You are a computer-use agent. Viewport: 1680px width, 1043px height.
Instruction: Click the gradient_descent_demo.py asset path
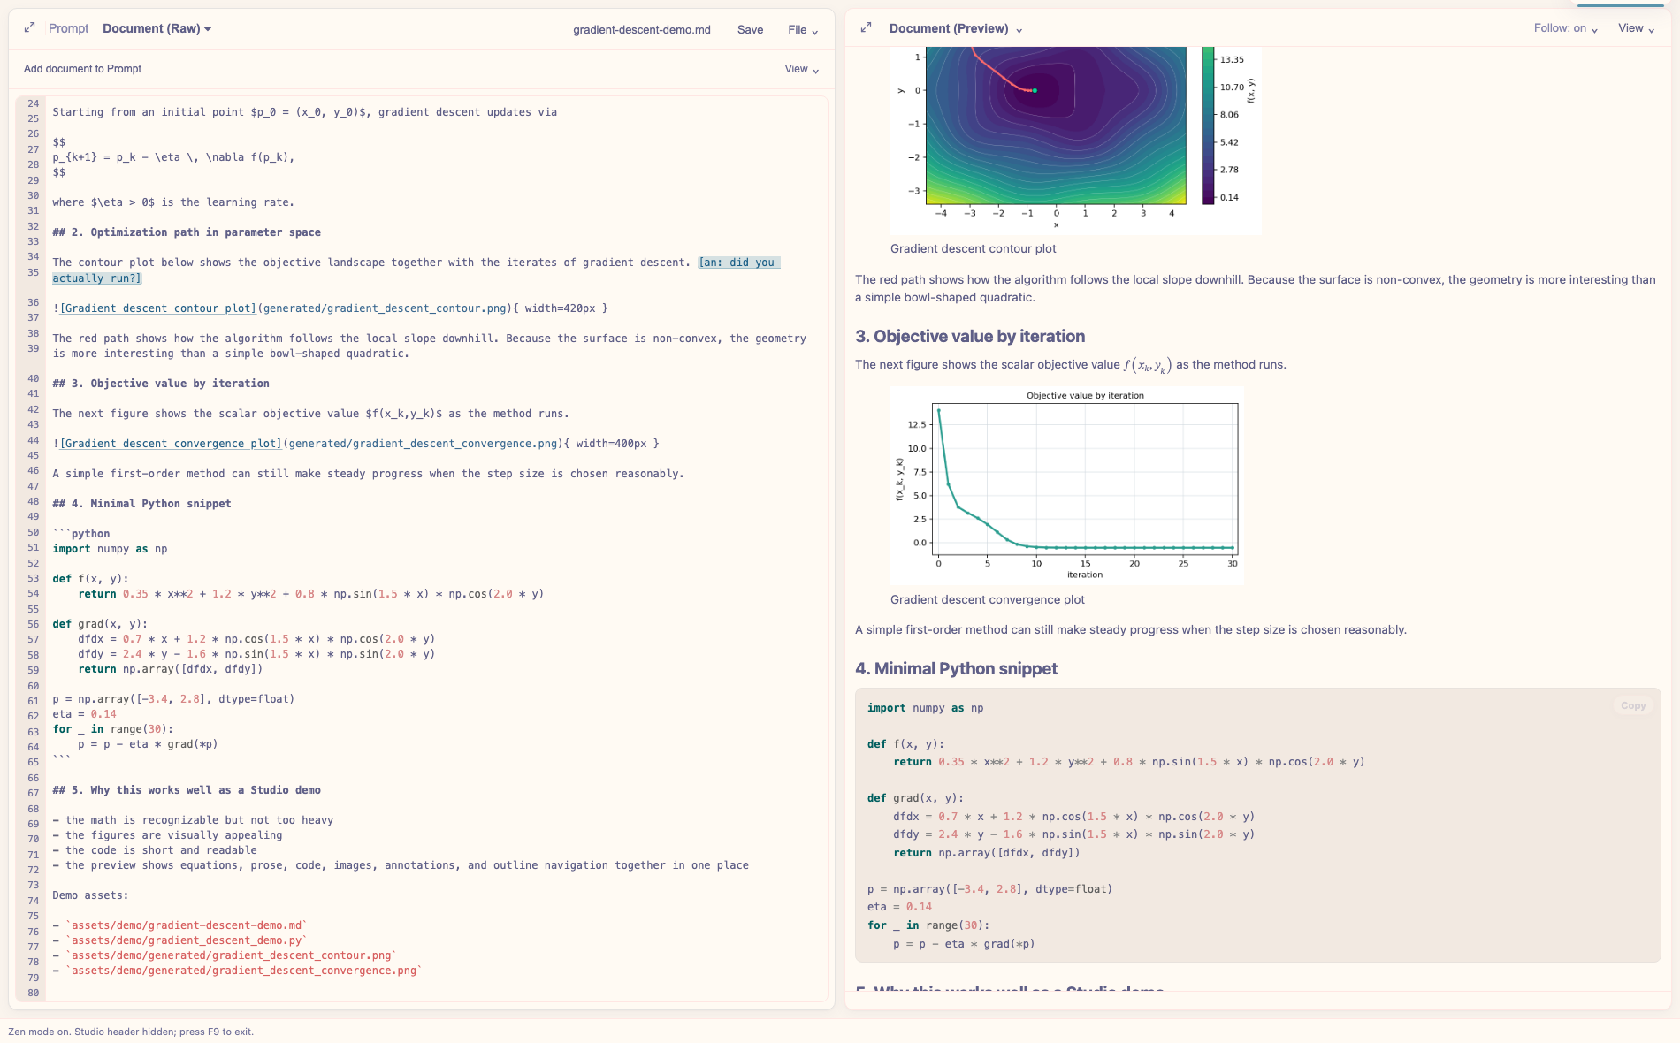[x=186, y=940]
